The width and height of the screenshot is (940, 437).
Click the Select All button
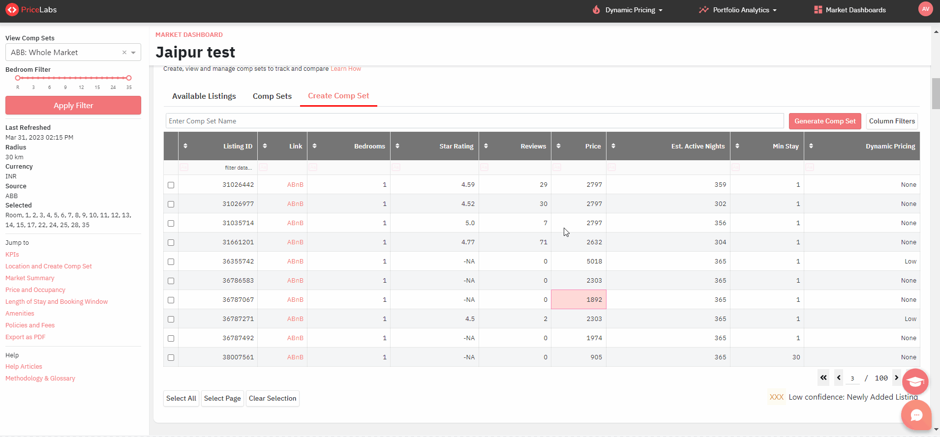pos(181,398)
